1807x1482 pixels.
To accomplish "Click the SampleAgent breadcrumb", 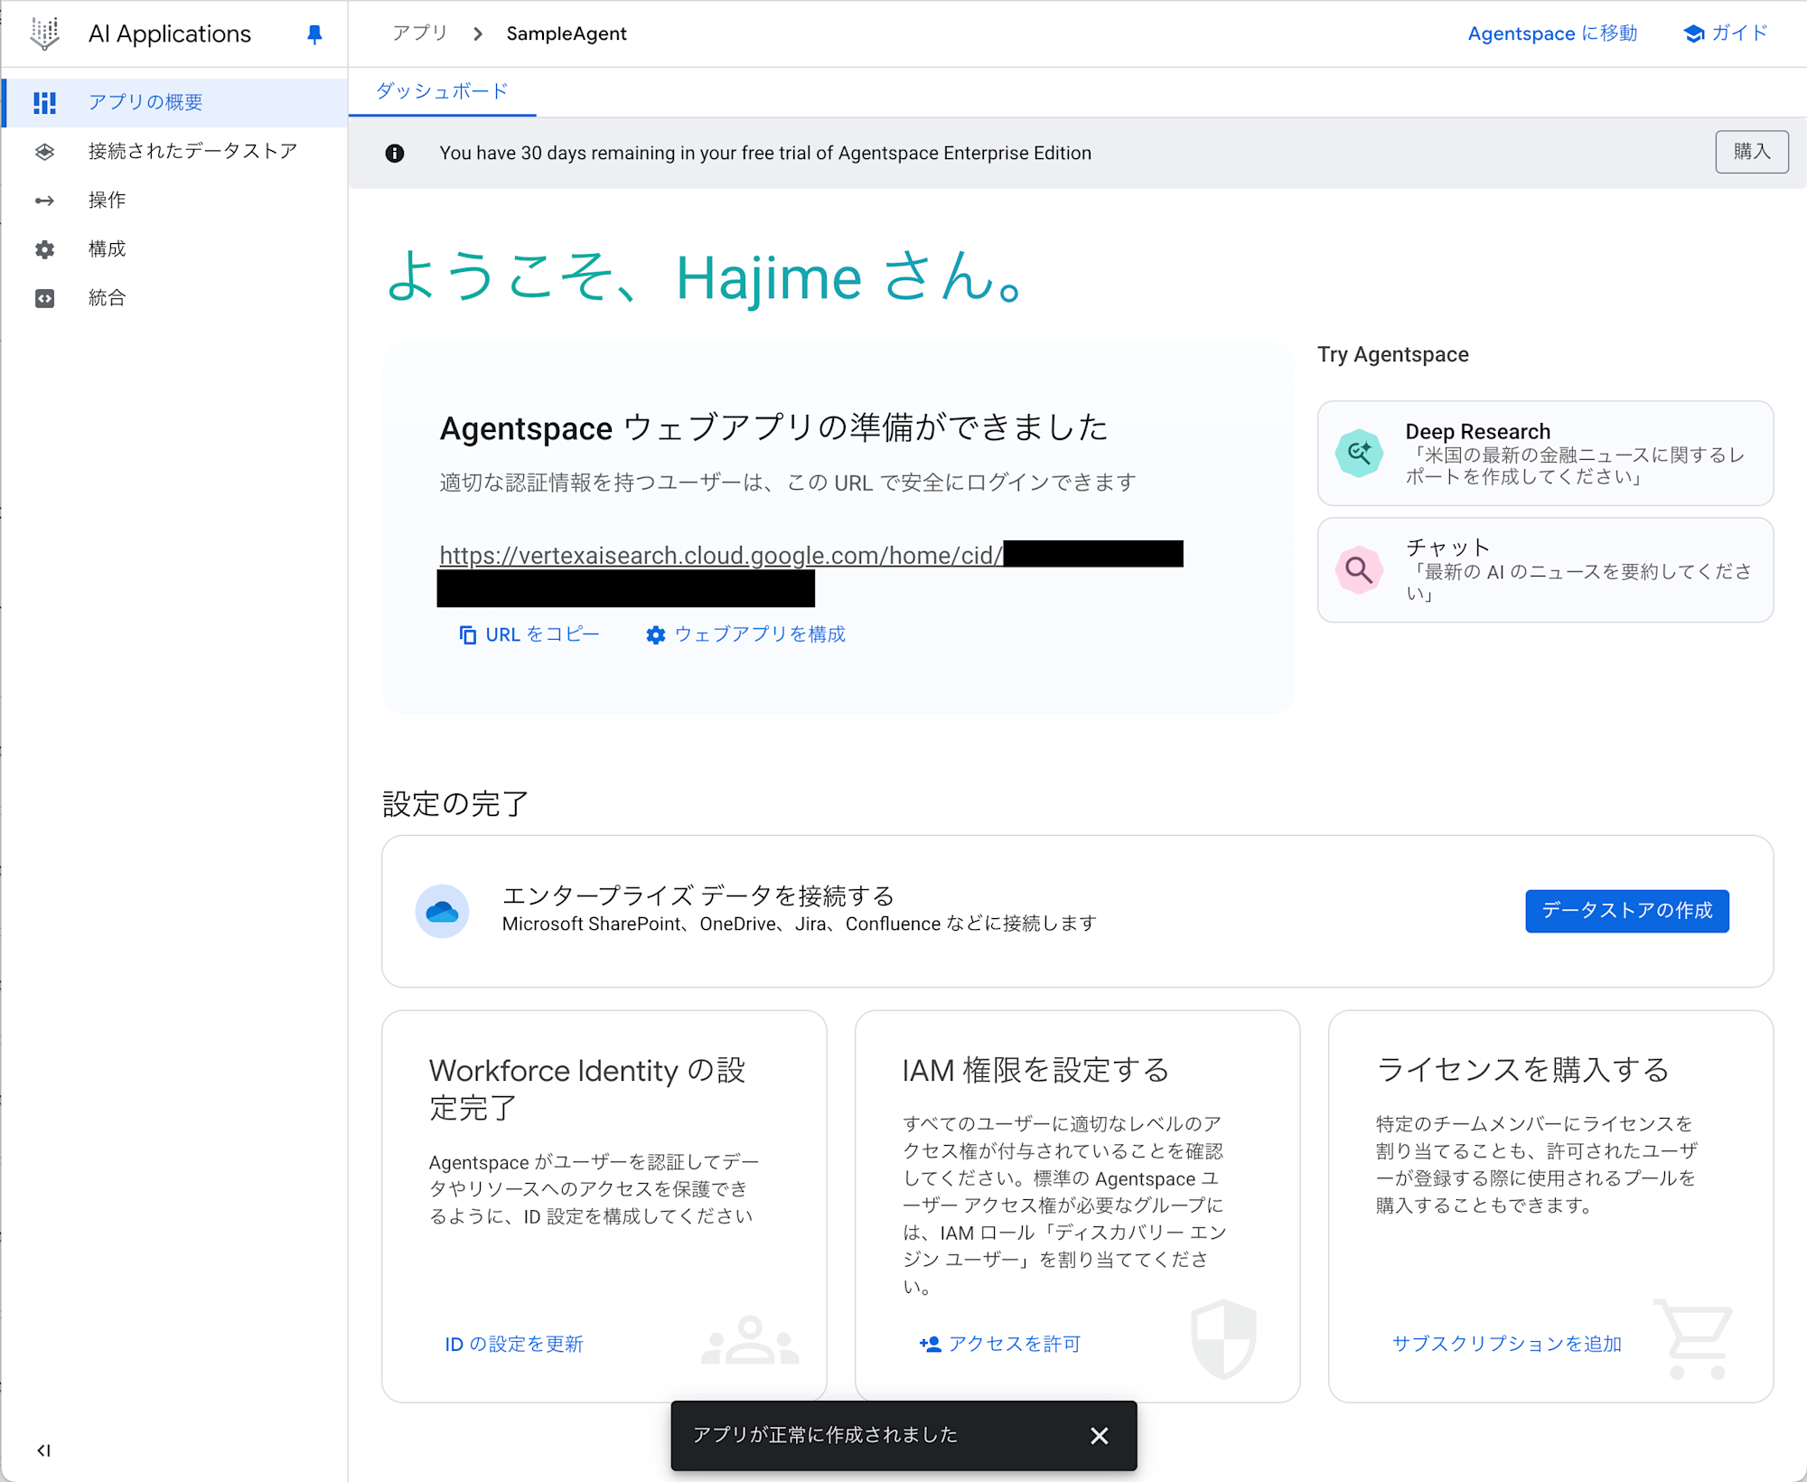I will 566,33.
